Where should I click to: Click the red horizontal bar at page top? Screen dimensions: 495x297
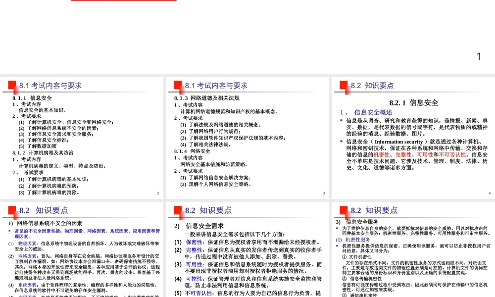[123, 1]
